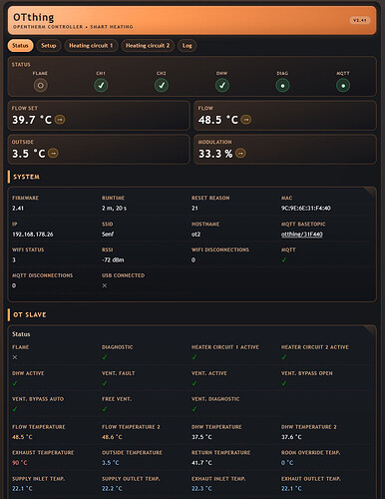Click the arrow icon beside Modulation value
Viewport: 385px width, 499px height.
click(x=240, y=154)
